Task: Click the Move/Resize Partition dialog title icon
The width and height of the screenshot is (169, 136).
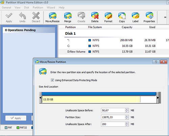Action: click(37, 62)
